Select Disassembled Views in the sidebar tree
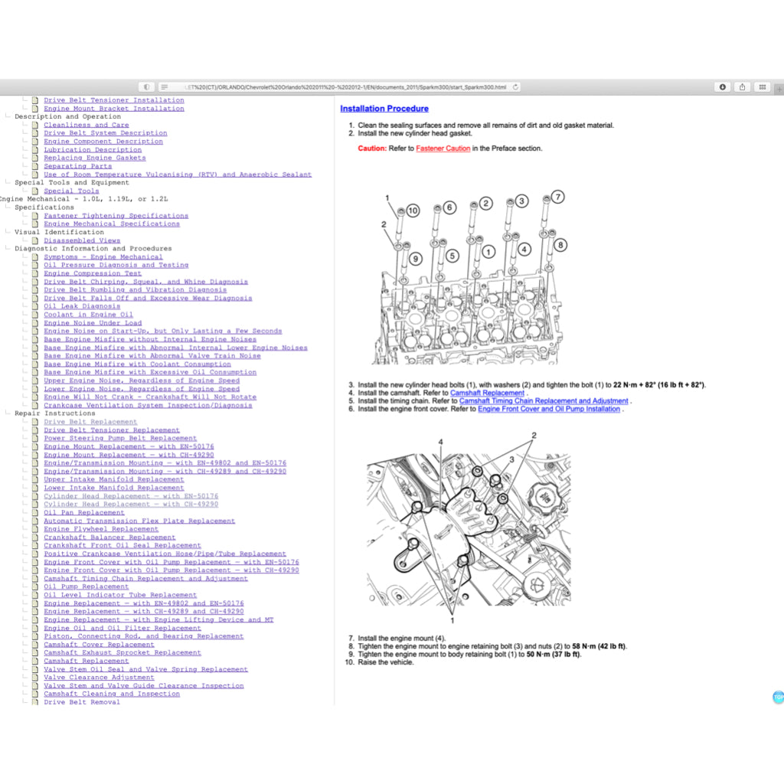Image resolution: width=784 pixels, height=784 pixels. [80, 240]
